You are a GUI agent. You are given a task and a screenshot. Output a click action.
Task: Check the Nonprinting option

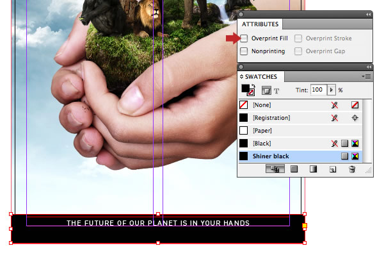(x=244, y=51)
